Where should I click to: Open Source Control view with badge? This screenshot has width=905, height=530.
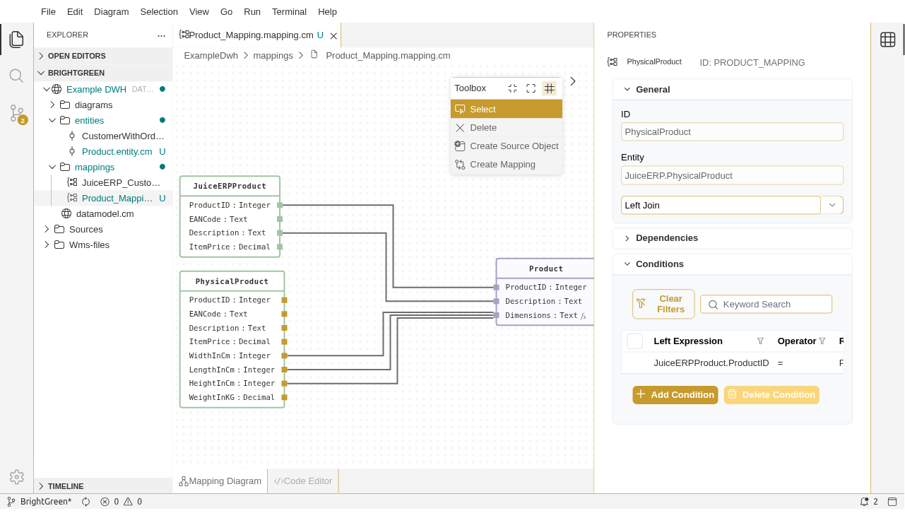(x=16, y=113)
